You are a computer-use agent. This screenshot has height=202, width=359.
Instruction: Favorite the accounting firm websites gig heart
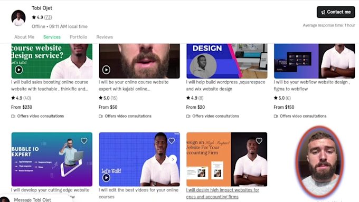tap(259, 141)
